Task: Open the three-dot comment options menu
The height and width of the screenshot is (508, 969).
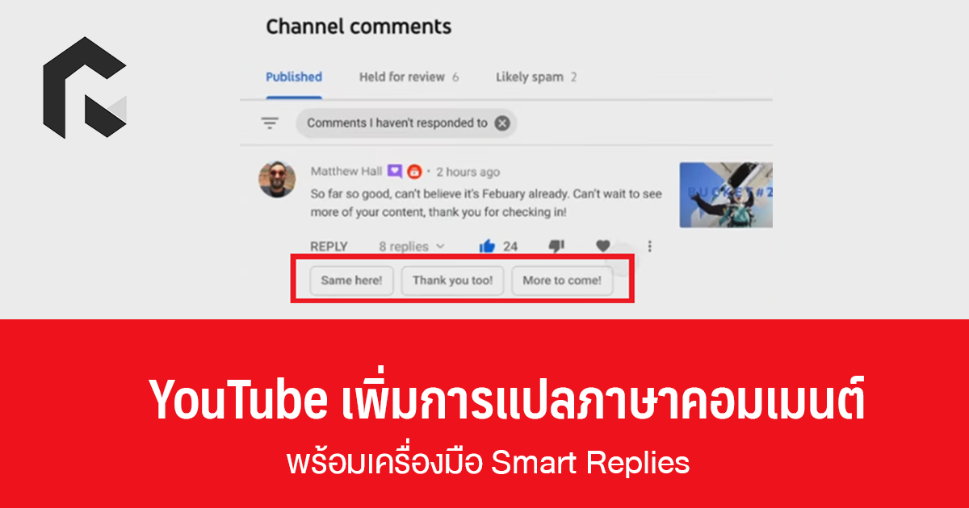Action: click(x=649, y=247)
